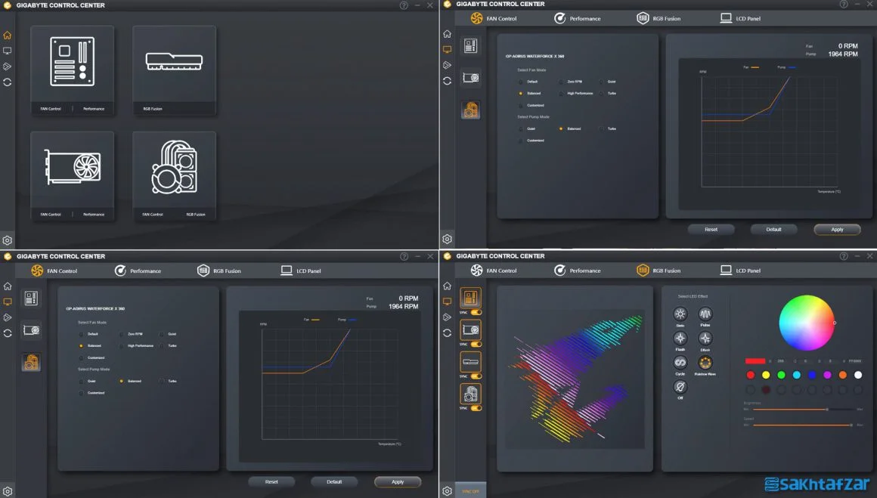Toggle SYNC switch under graphics card icon in RGB Fusion

[x=476, y=345]
